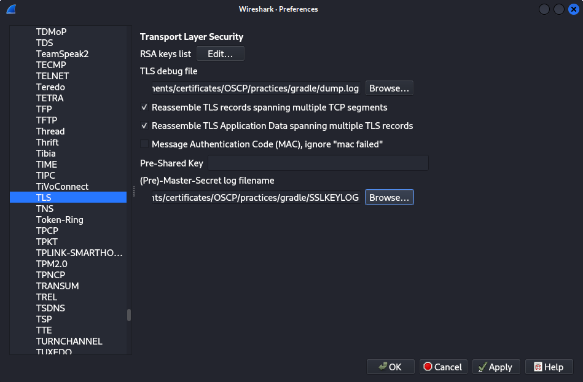Image resolution: width=583 pixels, height=382 pixels.
Task: Enable Message Authentication Code (MAC) ignore option
Action: click(x=144, y=144)
